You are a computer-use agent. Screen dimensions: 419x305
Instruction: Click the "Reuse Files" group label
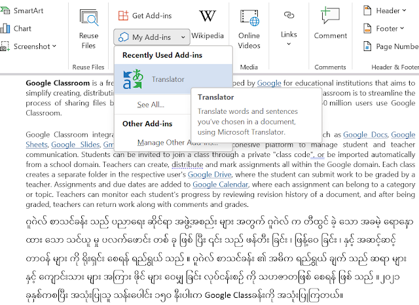(88, 67)
